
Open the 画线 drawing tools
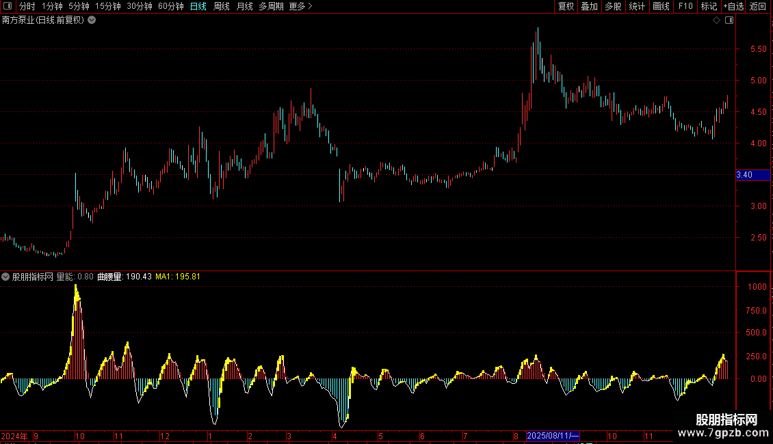click(x=661, y=6)
